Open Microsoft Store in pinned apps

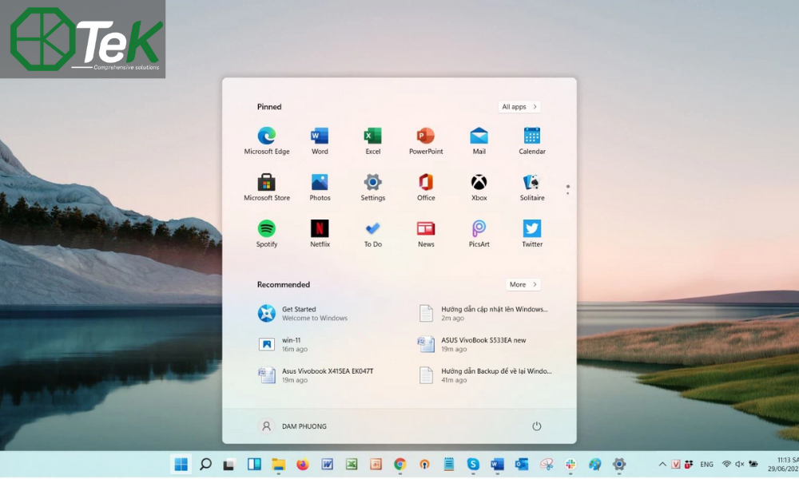pos(267,187)
